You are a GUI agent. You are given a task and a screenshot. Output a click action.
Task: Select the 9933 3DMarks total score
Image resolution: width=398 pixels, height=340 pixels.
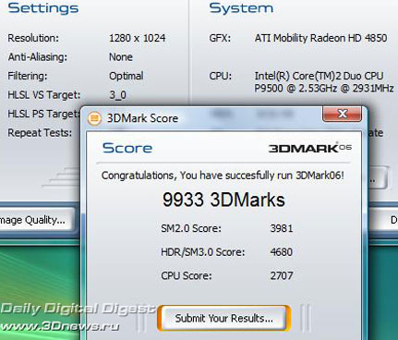pyautogui.click(x=223, y=200)
